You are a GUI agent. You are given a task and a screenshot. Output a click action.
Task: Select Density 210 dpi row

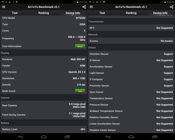[x=44, y=85]
